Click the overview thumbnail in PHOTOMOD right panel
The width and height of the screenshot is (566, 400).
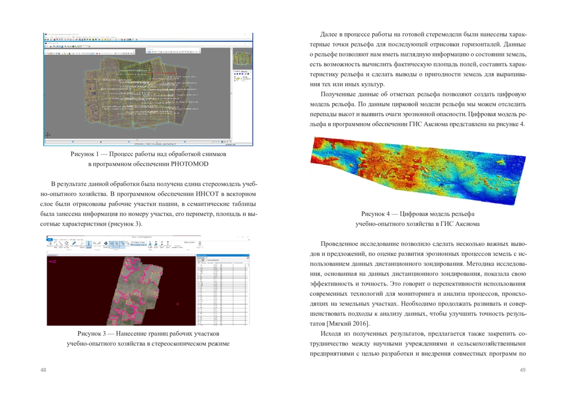click(x=242, y=59)
